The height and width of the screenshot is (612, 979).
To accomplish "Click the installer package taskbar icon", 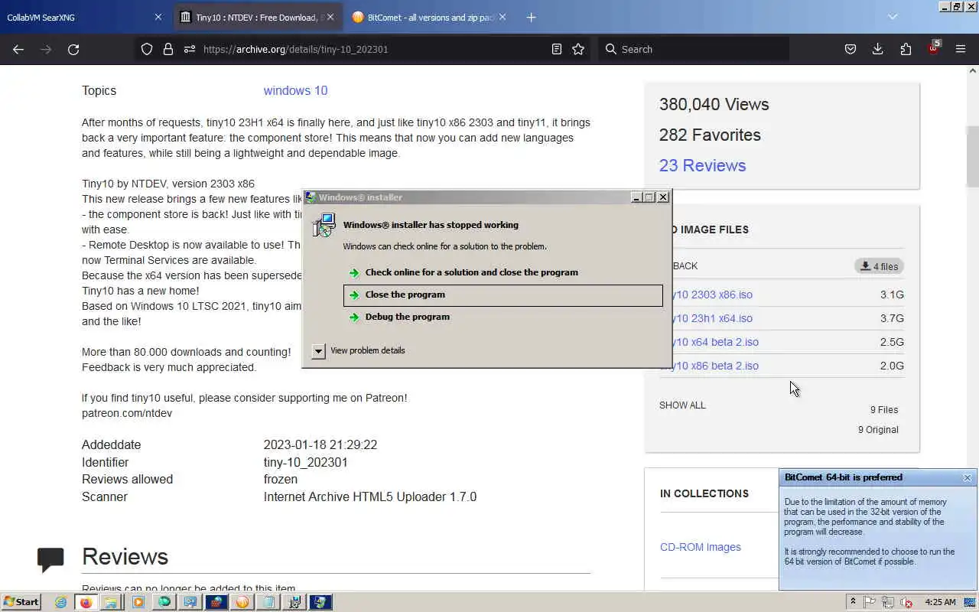I will (294, 602).
